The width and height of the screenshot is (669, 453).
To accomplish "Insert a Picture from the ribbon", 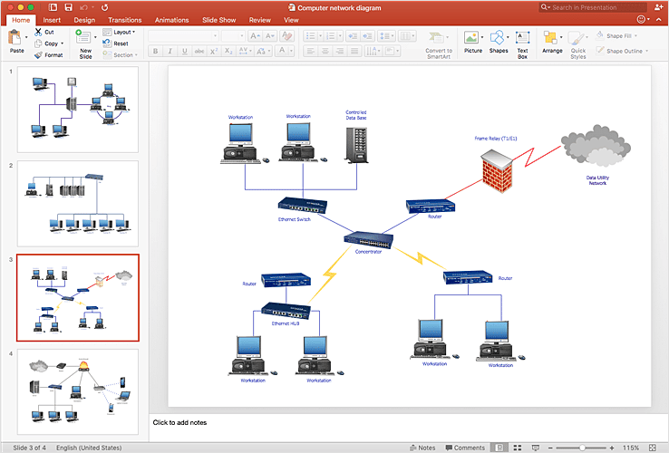I will click(471, 37).
